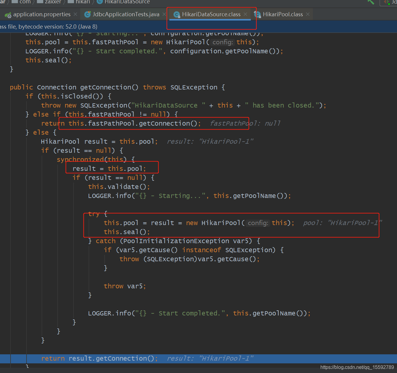Click the zaxxer breadcrumb folder

[49, 2]
